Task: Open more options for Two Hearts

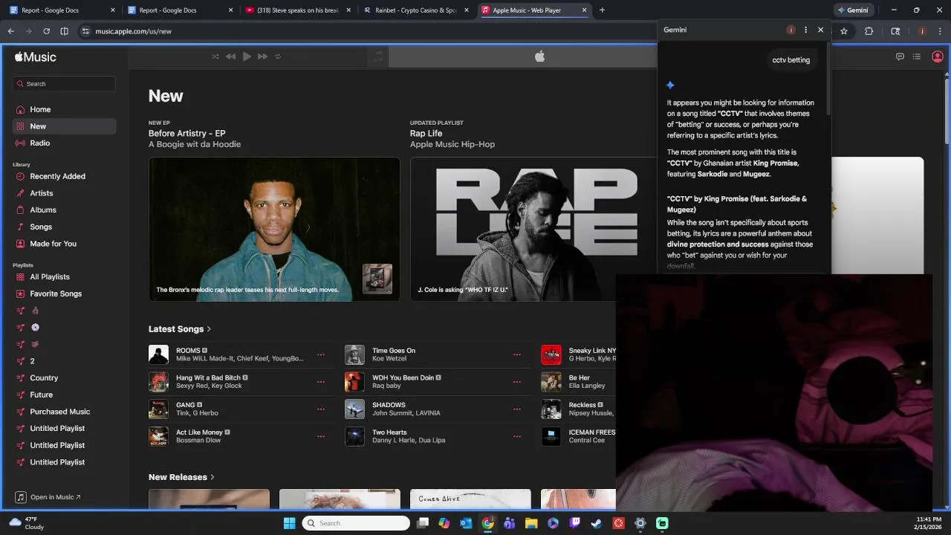Action: point(517,436)
